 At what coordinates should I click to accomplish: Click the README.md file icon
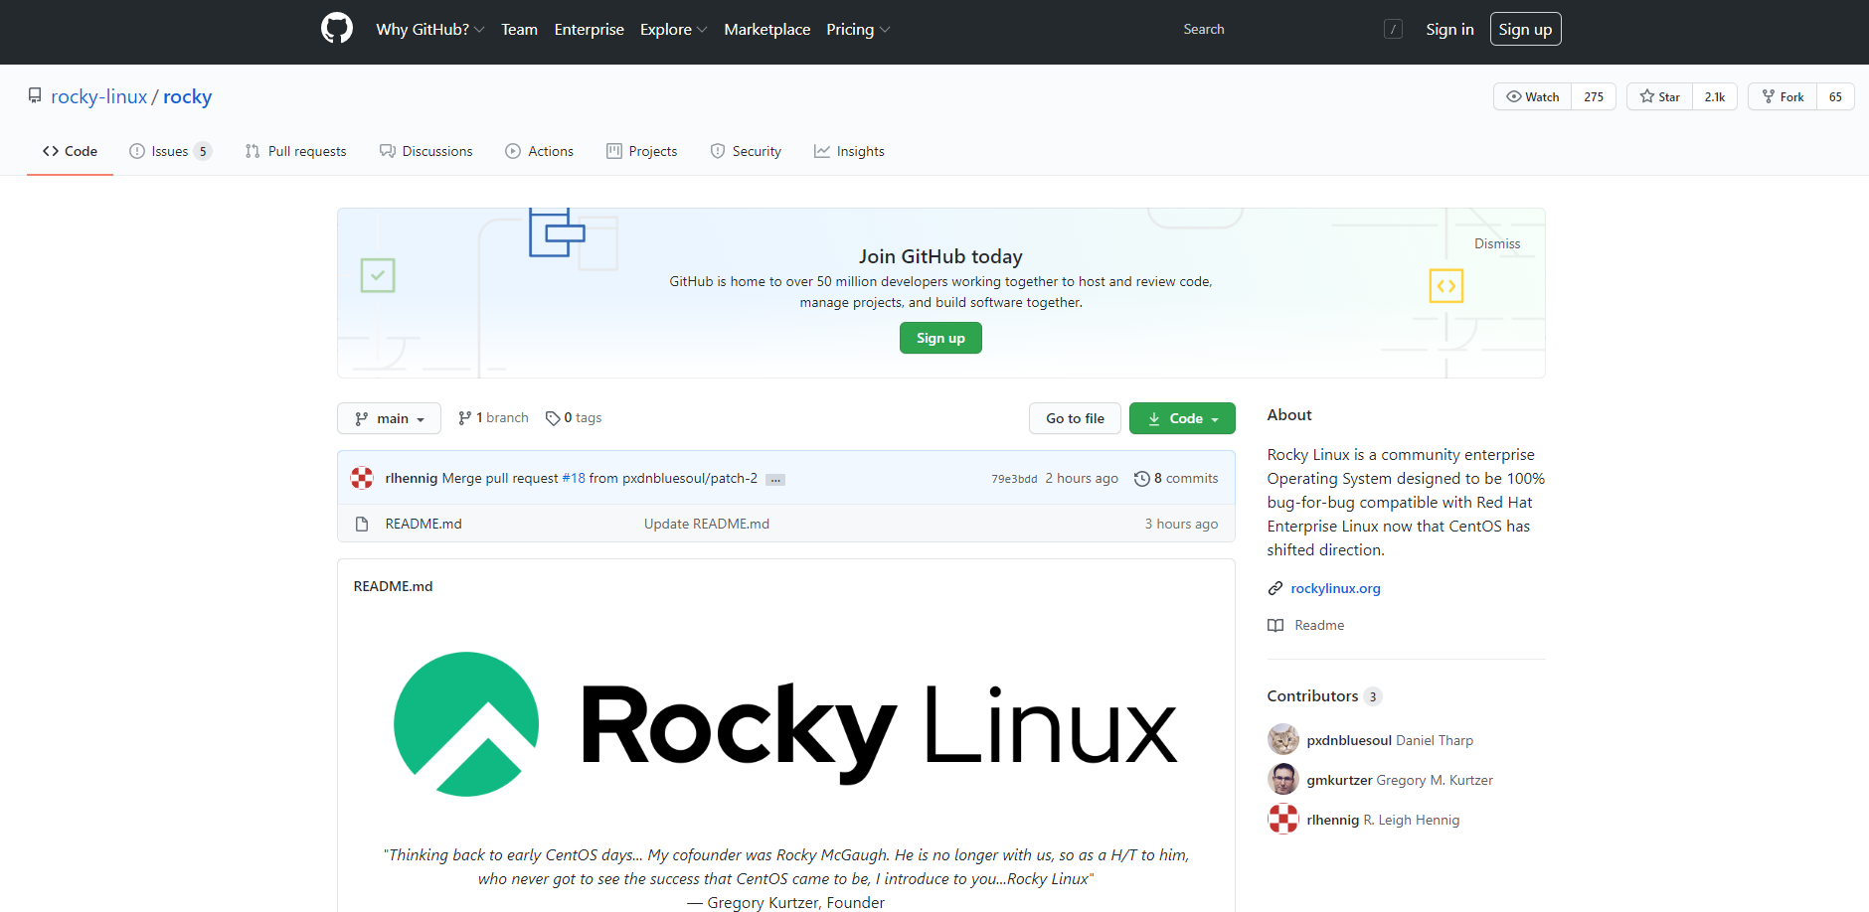362,523
